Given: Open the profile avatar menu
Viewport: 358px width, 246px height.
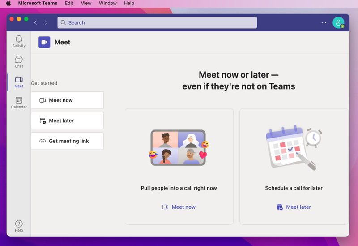Looking at the screenshot, I should 338,23.
